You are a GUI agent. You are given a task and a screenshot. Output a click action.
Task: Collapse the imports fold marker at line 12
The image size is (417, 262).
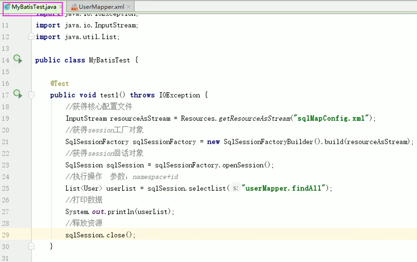[31, 37]
